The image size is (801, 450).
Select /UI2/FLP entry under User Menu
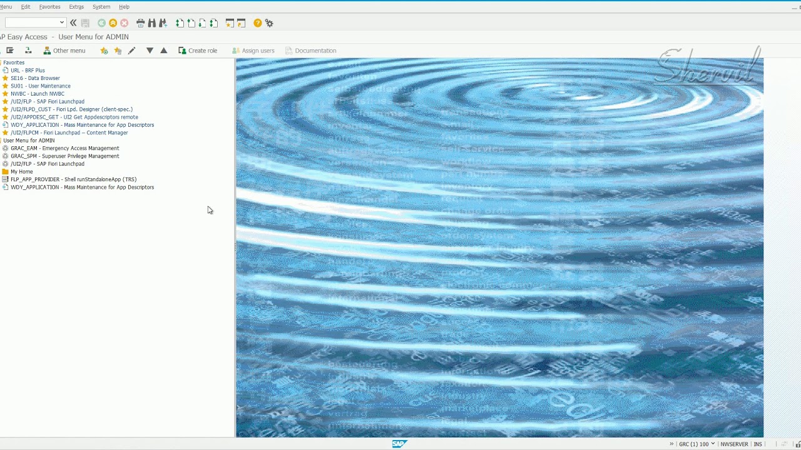point(48,164)
